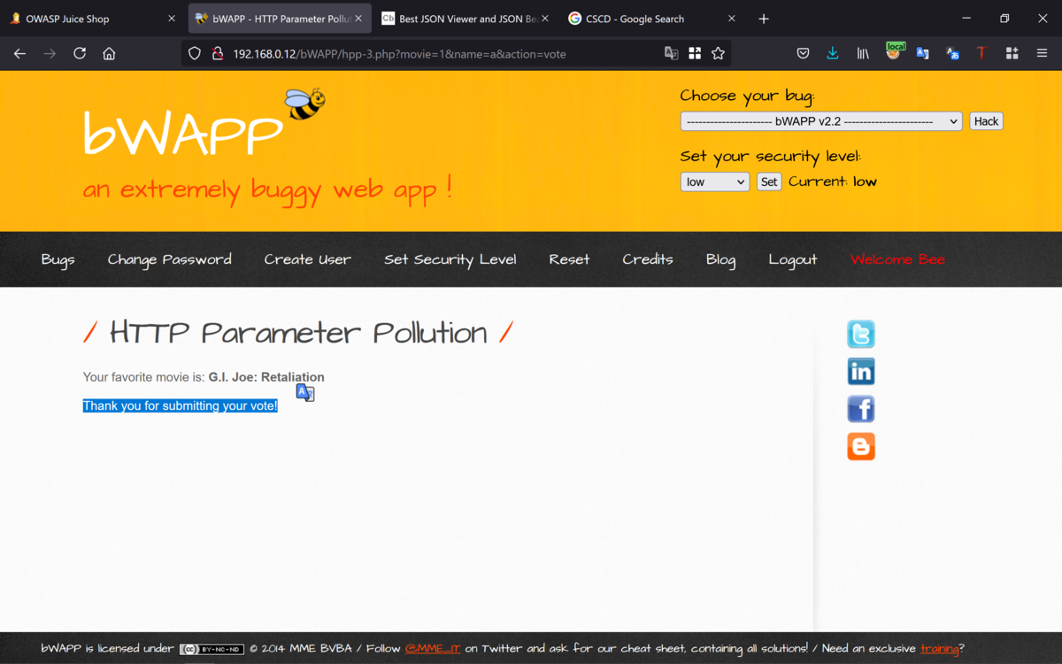1062x664 pixels.
Task: Close the OWASP Juice Shop tab
Action: tap(172, 19)
